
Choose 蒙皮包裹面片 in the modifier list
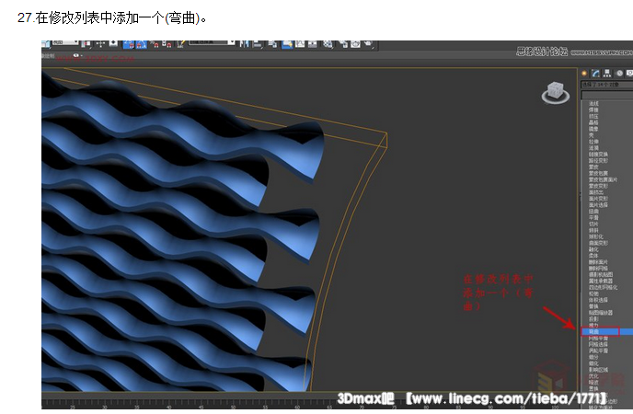tap(604, 179)
